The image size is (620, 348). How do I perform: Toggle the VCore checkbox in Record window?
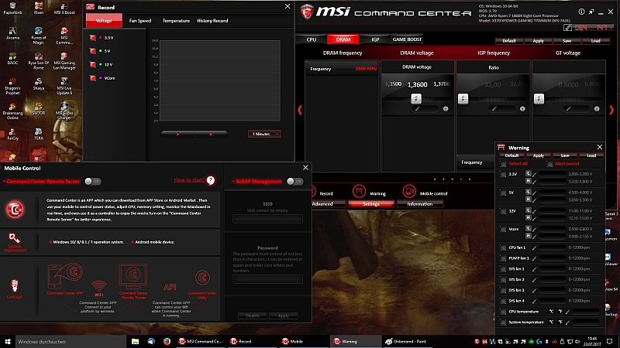tap(92, 78)
